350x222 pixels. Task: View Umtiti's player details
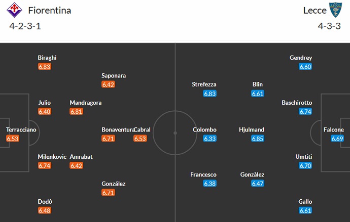(303, 157)
